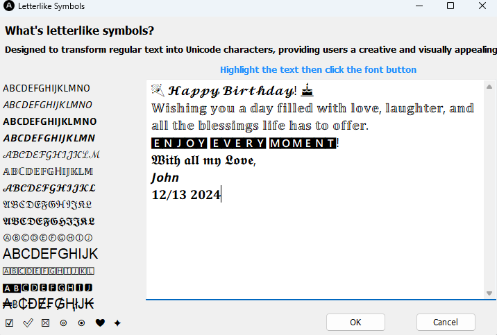Choose the italic sans-serif font style
497x335 pixels.
pyautogui.click(x=47, y=105)
